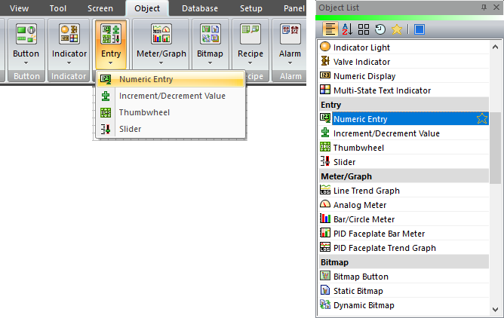Select Analog Meter in the Object List
The image size is (504, 318).
(x=360, y=205)
